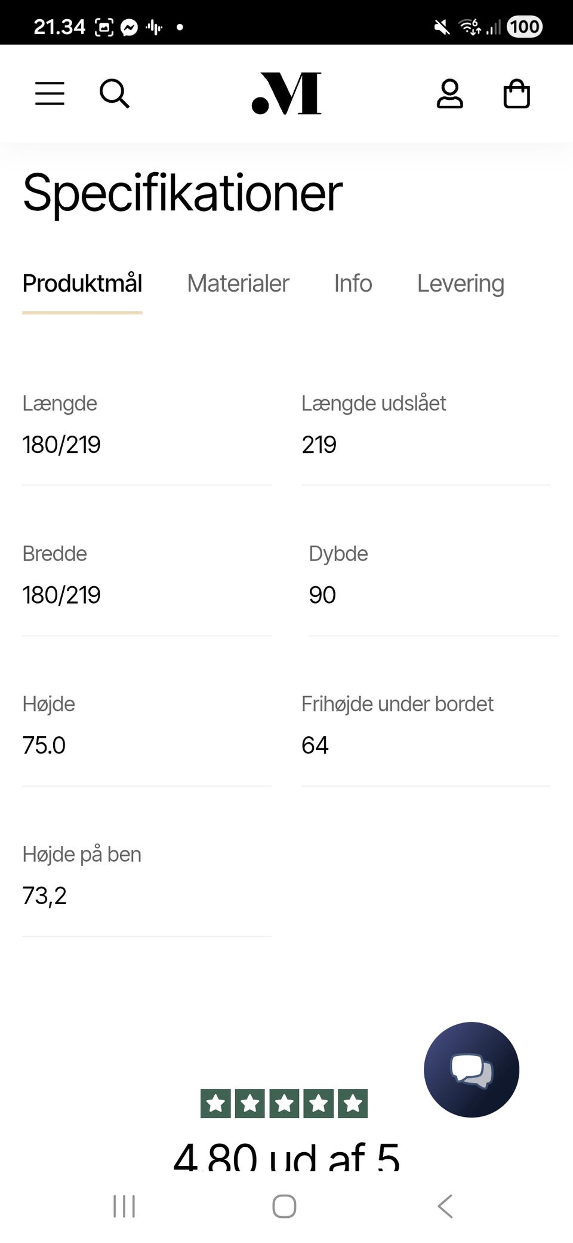
Task: Open the live chat bubble
Action: click(471, 1070)
